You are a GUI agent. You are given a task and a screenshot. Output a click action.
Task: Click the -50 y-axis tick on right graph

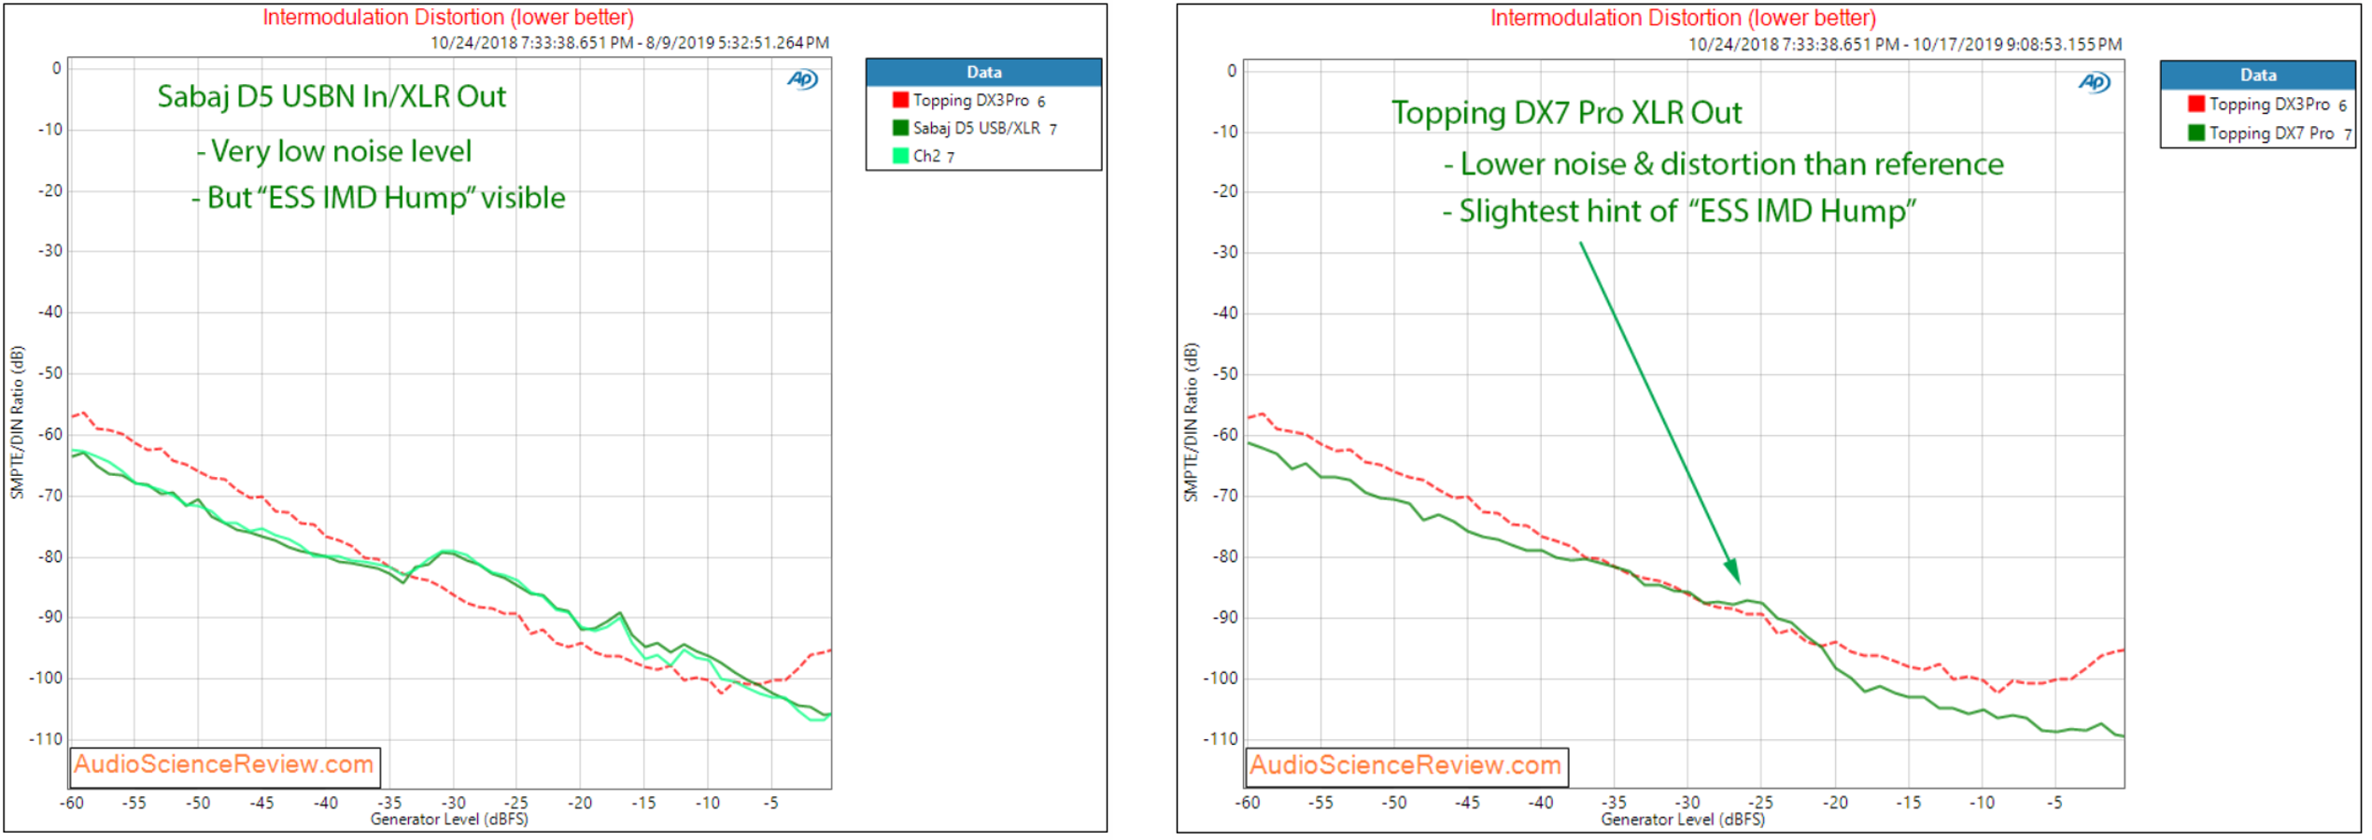coord(1224,374)
